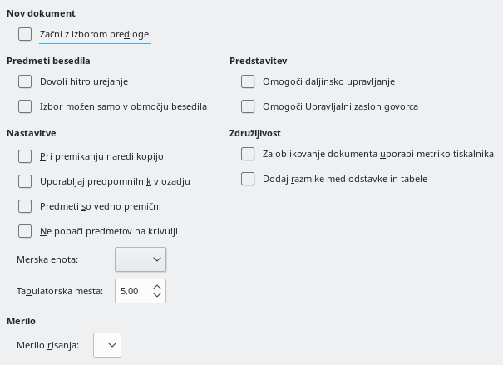
Task: Click the 'Merska enota' label
Action: tap(47, 259)
